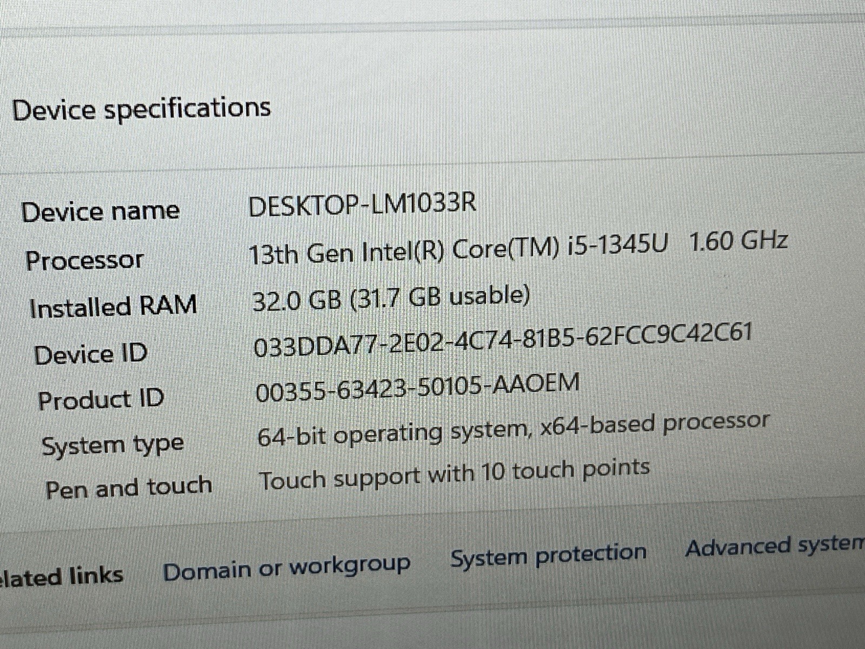Click the Related links label
Image resolution: width=865 pixels, height=649 pixels.
point(62,576)
